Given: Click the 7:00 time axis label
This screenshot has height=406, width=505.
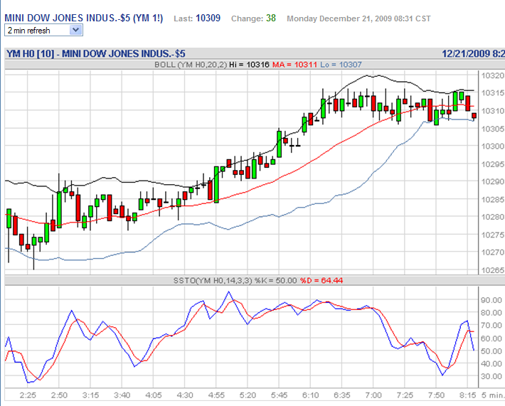Looking at the screenshot, I should point(373,395).
